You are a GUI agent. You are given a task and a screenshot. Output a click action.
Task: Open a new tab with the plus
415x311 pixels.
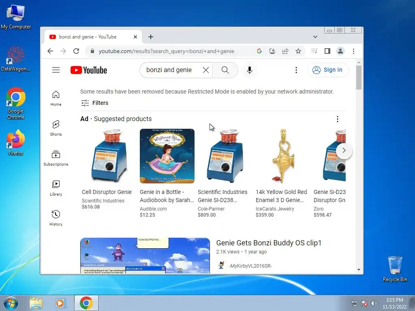pos(151,37)
